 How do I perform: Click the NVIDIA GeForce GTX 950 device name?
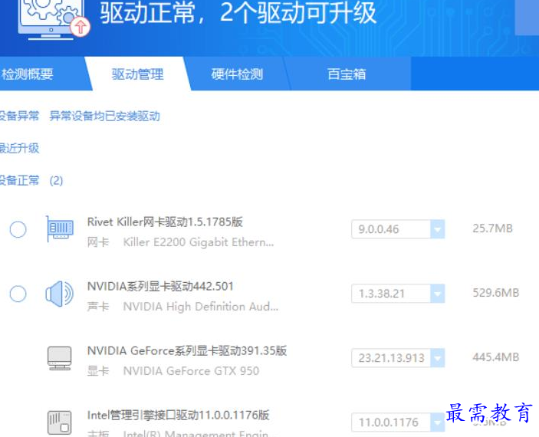tap(191, 371)
